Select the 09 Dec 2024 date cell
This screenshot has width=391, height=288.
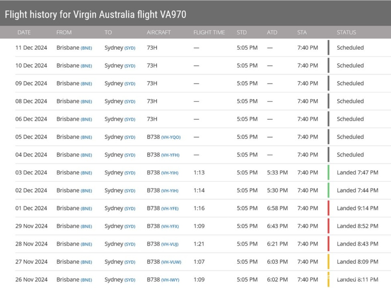31,84
